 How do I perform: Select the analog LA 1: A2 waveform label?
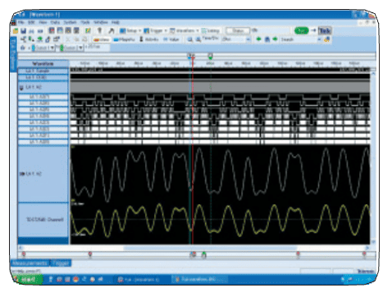point(43,174)
